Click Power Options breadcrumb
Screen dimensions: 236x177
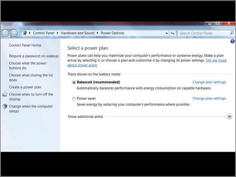(x=112, y=33)
